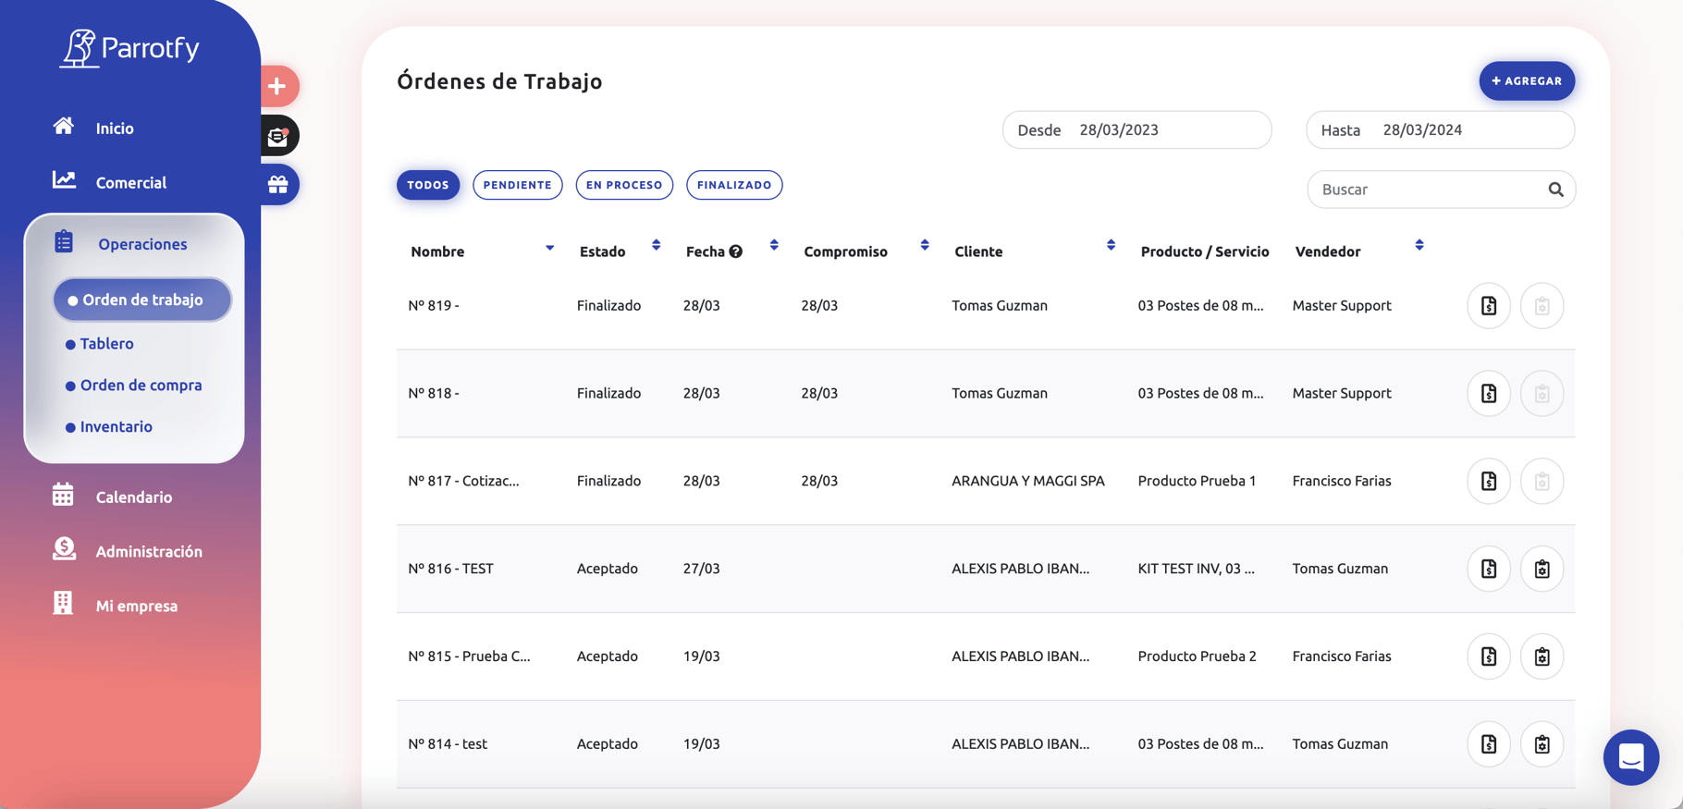This screenshot has height=809, width=1683.
Task: Sort table by Nombre column arrow
Action: coord(549,248)
